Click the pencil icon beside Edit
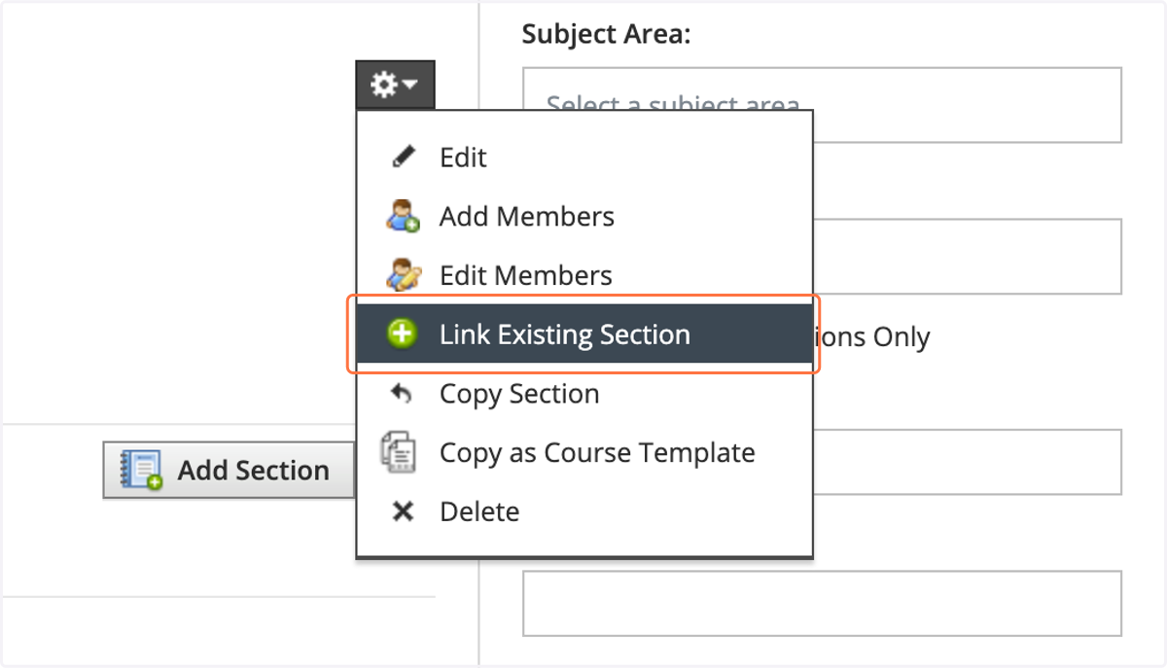The height and width of the screenshot is (668, 1167). (403, 158)
